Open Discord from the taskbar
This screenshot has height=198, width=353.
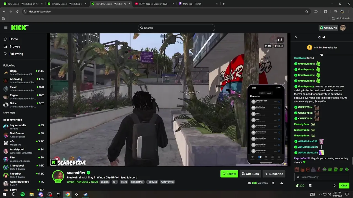tap(41, 194)
